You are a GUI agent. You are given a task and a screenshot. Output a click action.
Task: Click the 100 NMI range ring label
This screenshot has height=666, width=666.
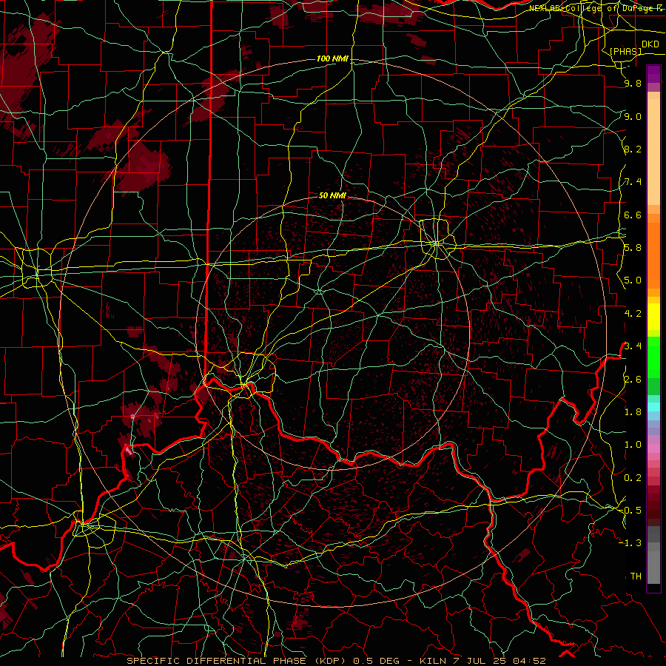332,58
